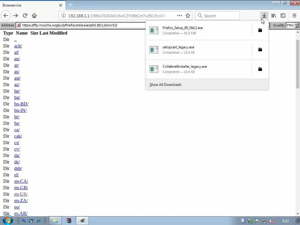Open the Action Center flag tray icon
The image size is (300, 225).
(257, 221)
